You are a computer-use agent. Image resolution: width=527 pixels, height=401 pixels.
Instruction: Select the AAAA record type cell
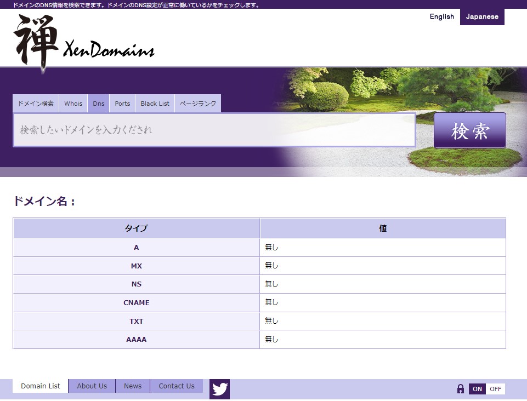point(136,340)
